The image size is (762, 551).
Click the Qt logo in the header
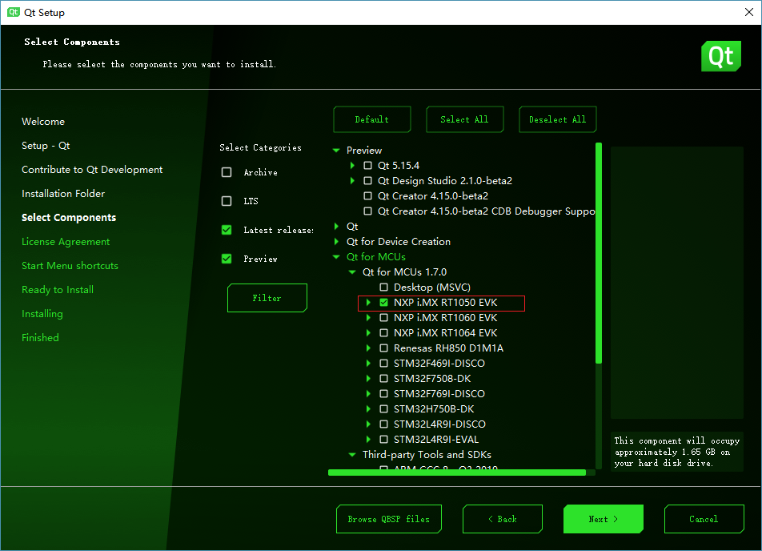pyautogui.click(x=720, y=56)
